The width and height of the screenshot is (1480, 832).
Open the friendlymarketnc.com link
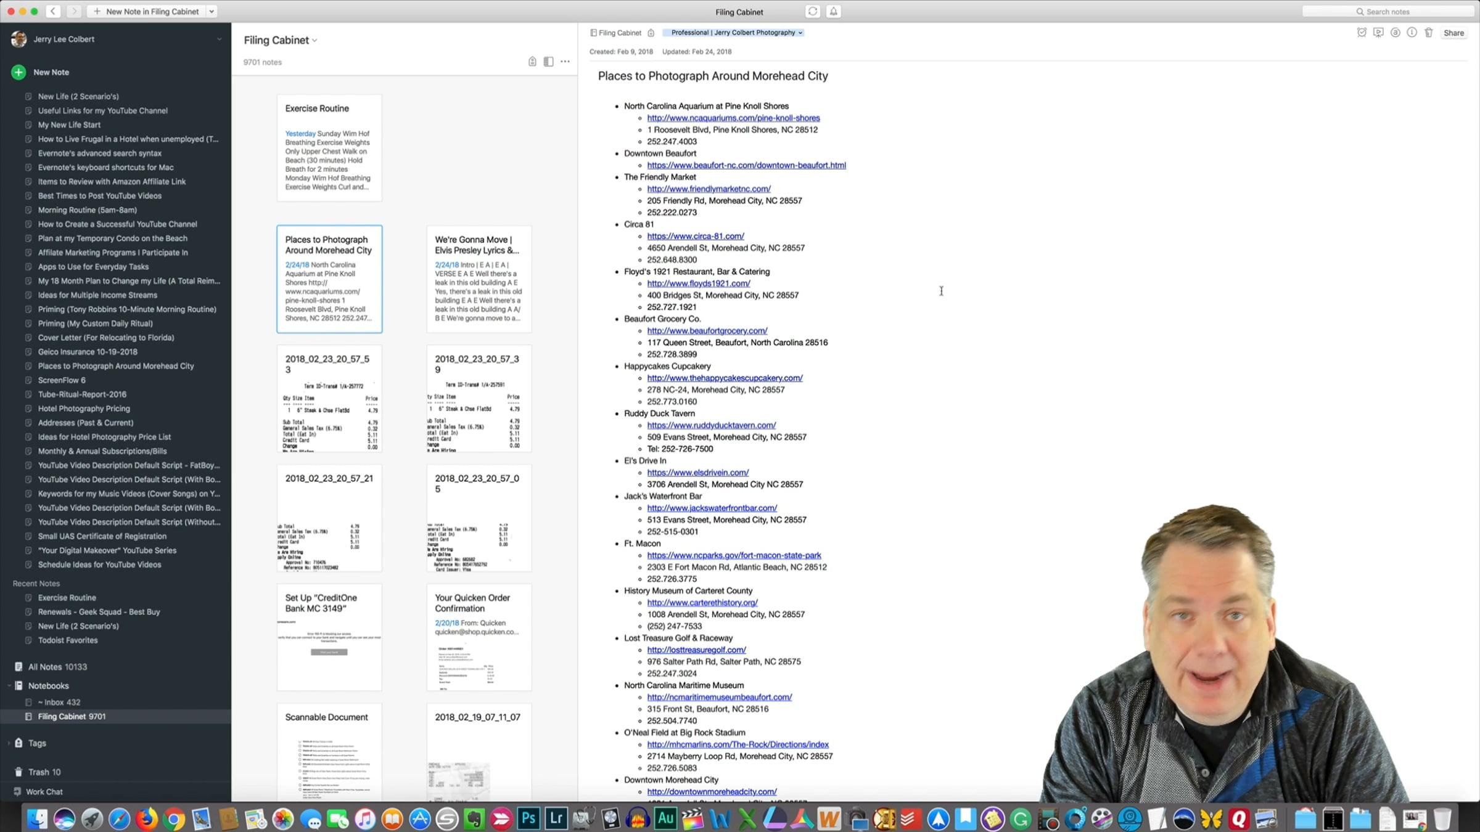pyautogui.click(x=709, y=189)
